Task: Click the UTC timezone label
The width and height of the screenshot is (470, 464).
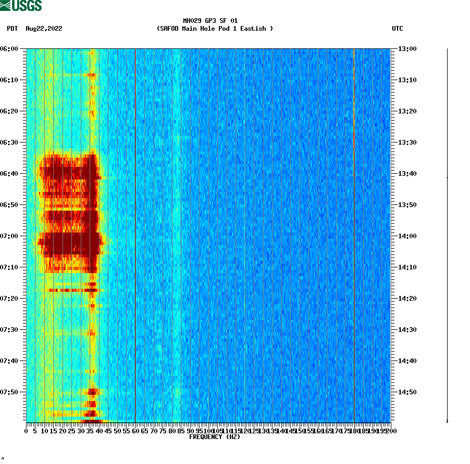Action: [x=399, y=29]
